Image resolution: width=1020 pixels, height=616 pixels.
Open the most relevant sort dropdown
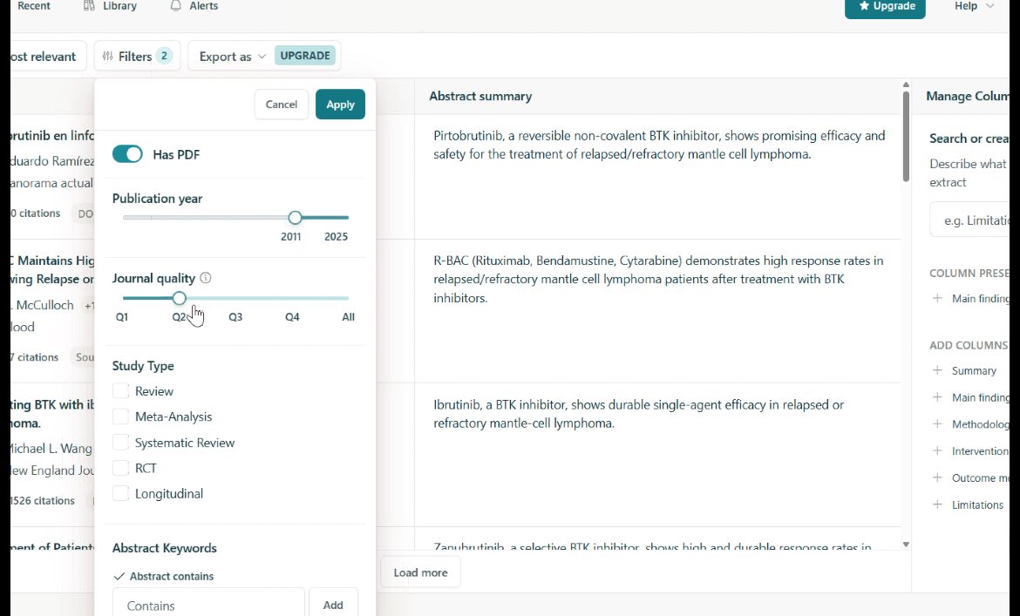pos(44,56)
